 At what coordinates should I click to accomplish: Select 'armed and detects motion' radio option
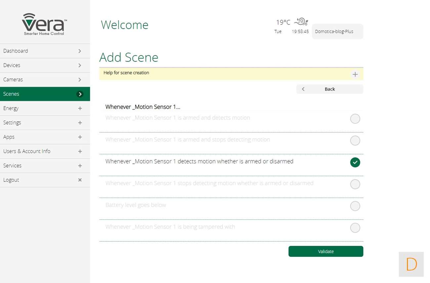click(x=355, y=119)
